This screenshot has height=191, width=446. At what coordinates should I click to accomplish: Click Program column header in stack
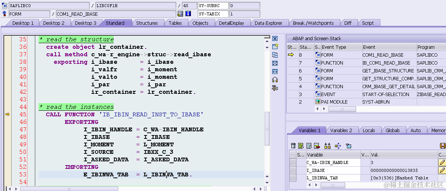coord(431,47)
